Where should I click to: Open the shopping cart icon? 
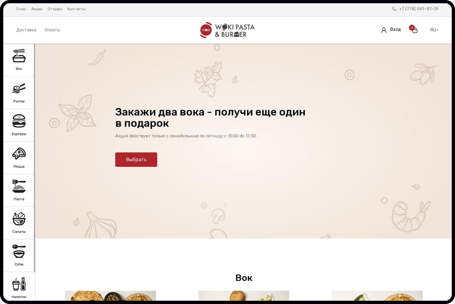(x=414, y=30)
